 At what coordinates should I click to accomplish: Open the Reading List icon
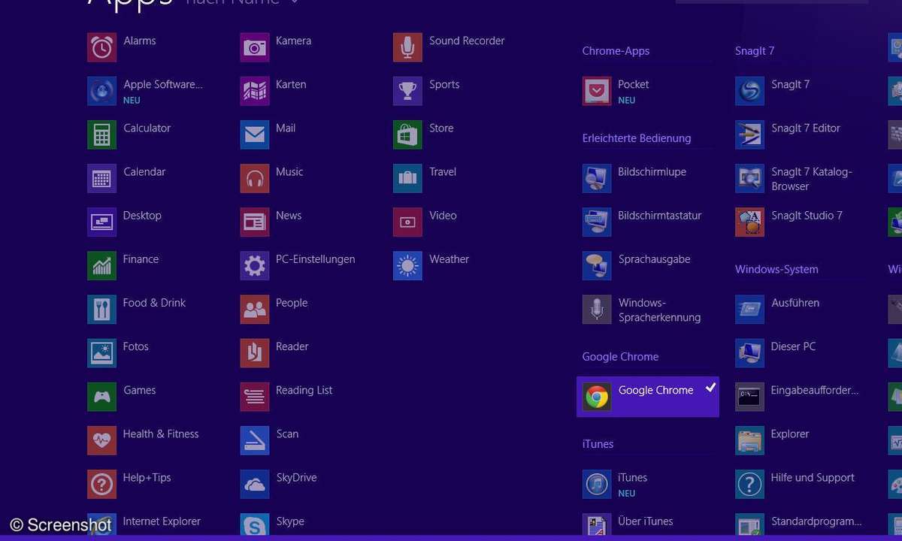click(x=255, y=396)
